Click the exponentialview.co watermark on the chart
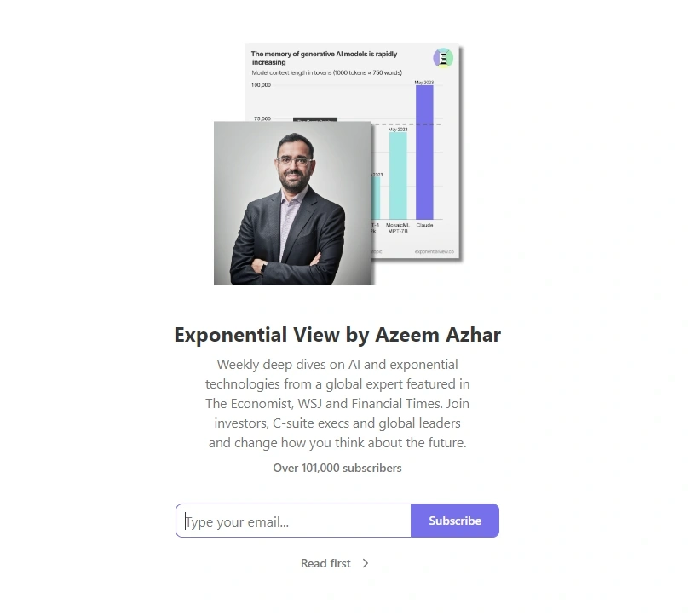This screenshot has height=616, width=691. point(435,251)
